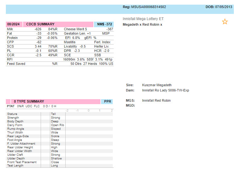
Task: Click the HCR -2.0 entry
Action: coord(102,51)
